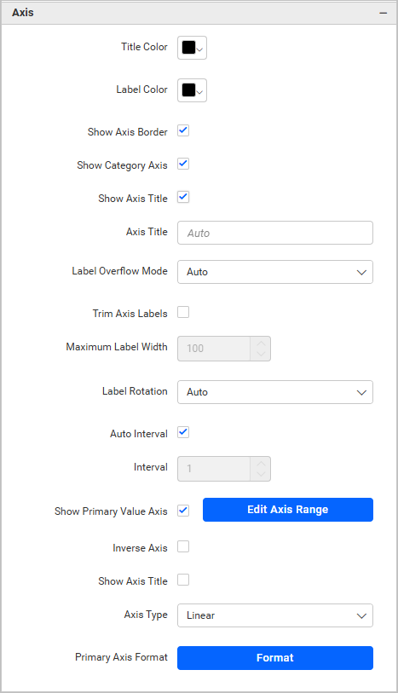The height and width of the screenshot is (693, 398).
Task: Open the Label Rotation dropdown
Action: 275,392
